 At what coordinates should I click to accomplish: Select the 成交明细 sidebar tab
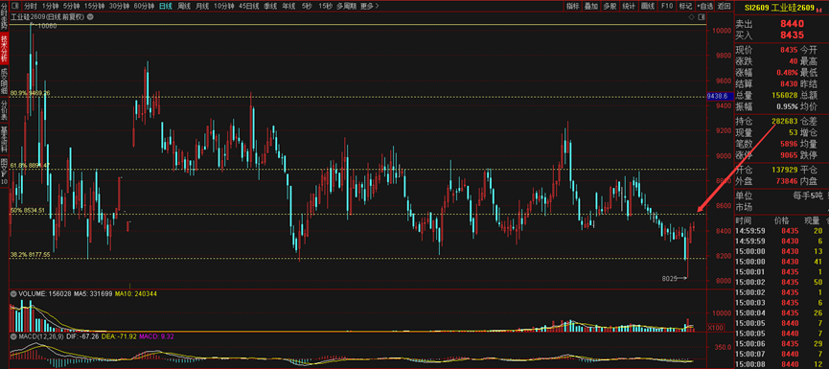[x=4, y=81]
